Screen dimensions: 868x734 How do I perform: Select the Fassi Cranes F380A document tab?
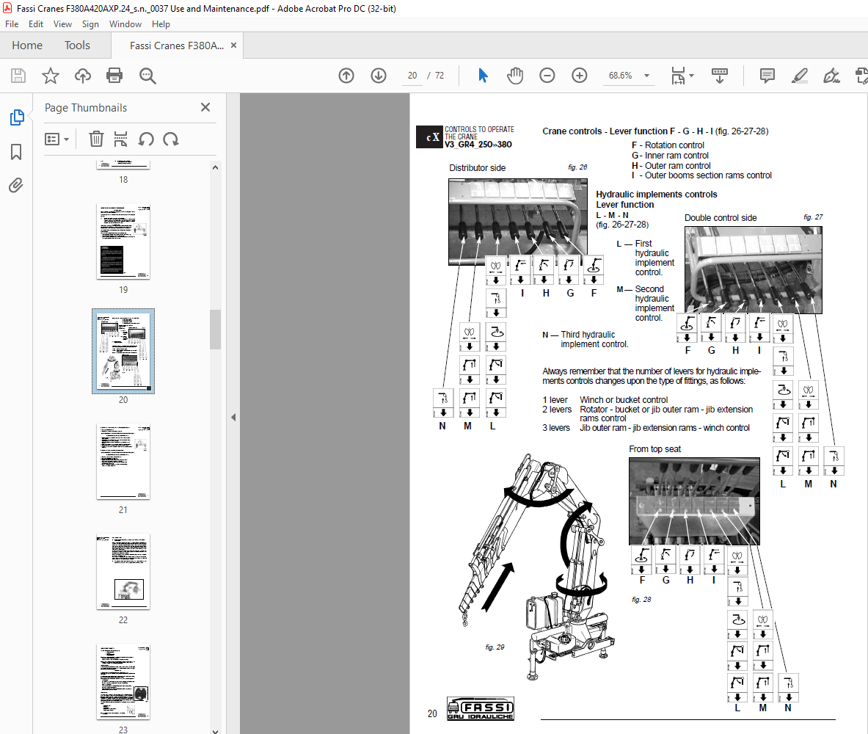(x=177, y=46)
